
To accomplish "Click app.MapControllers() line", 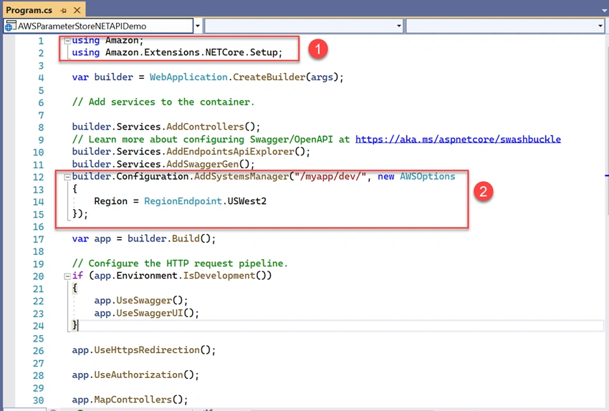I will tap(130, 400).
